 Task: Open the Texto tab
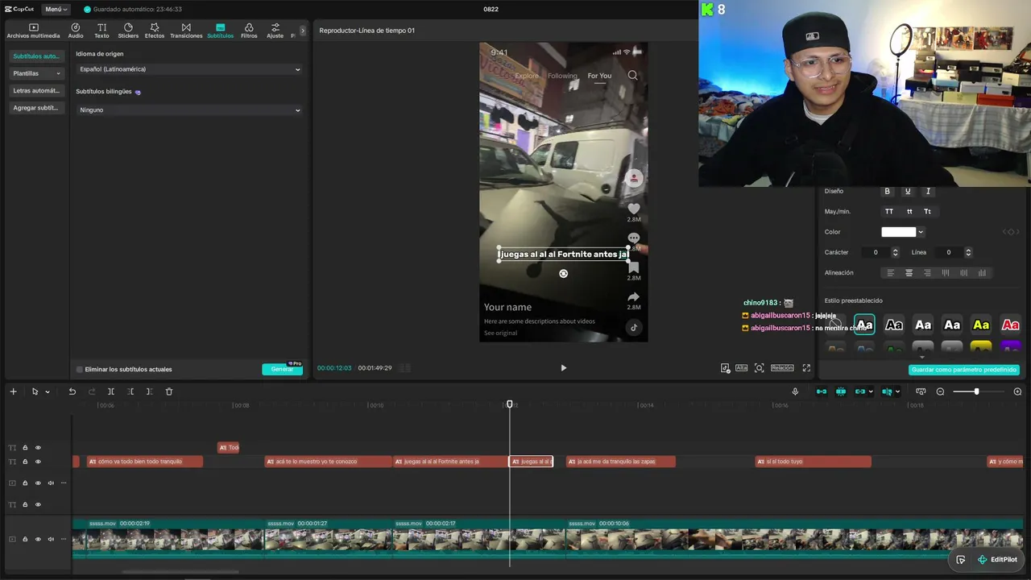click(101, 31)
